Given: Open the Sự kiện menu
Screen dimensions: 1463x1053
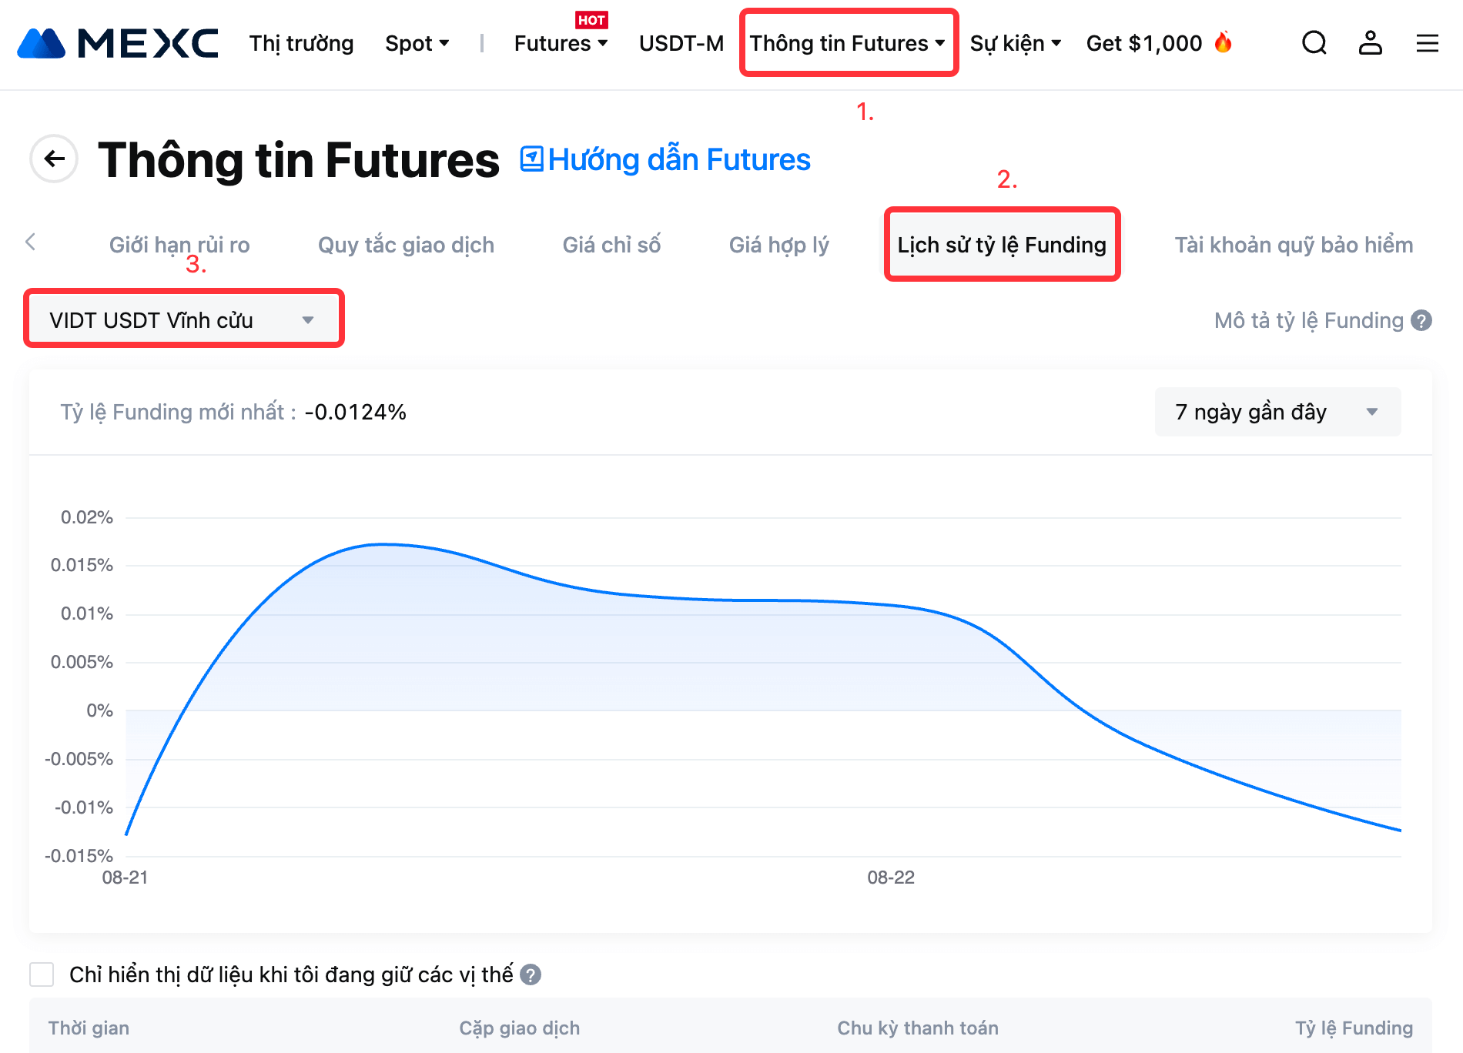Looking at the screenshot, I should (1015, 43).
